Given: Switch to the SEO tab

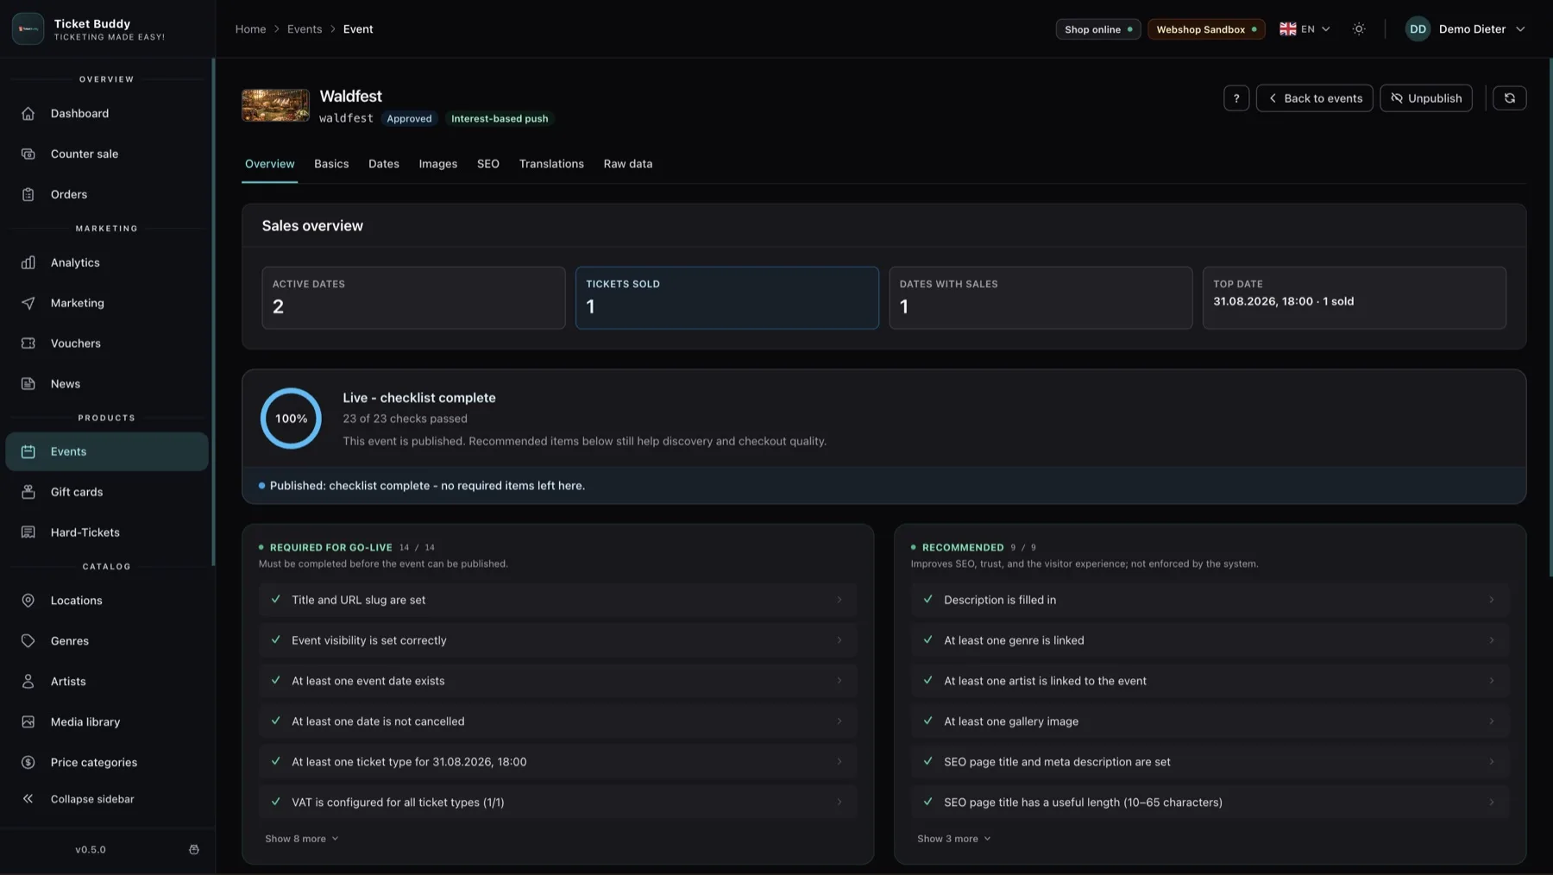Looking at the screenshot, I should pyautogui.click(x=488, y=164).
